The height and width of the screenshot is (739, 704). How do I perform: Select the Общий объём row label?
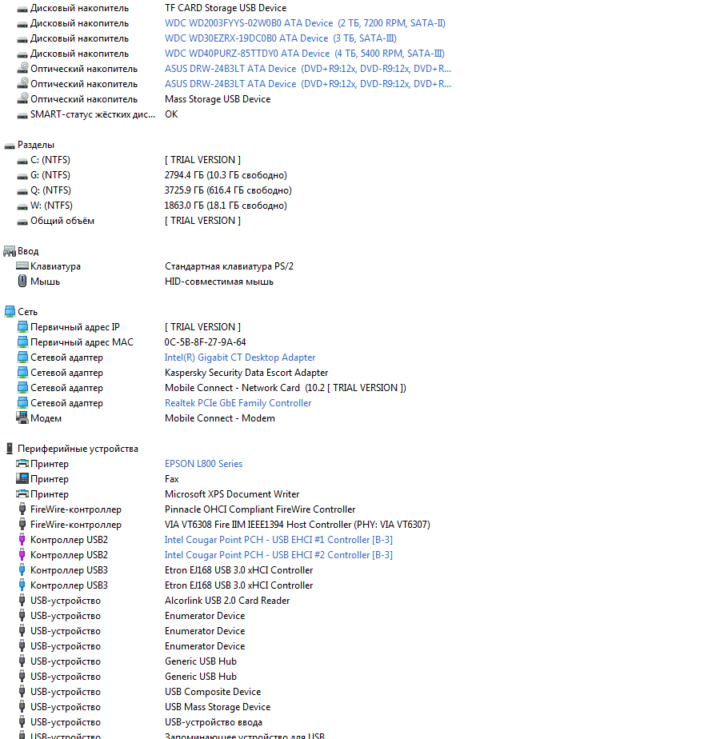pyautogui.click(x=62, y=221)
